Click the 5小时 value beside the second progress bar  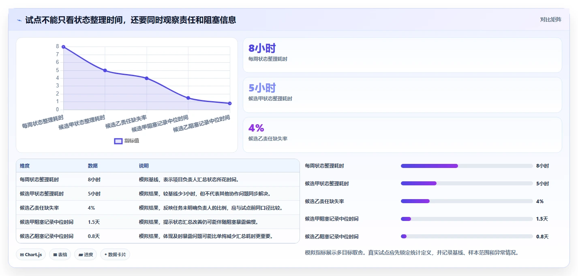click(x=542, y=184)
